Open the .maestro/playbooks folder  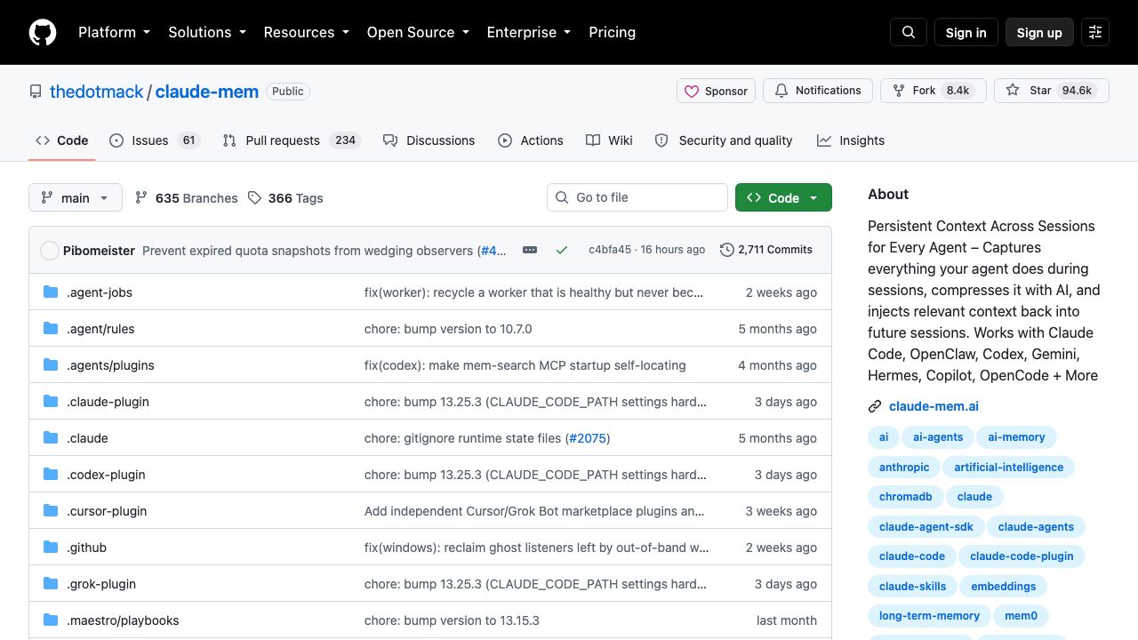[123, 620]
